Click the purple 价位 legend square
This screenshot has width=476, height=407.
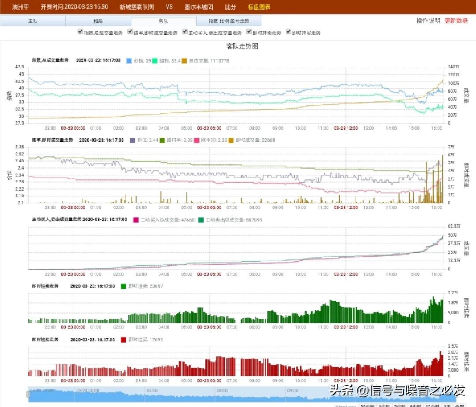coord(133,140)
